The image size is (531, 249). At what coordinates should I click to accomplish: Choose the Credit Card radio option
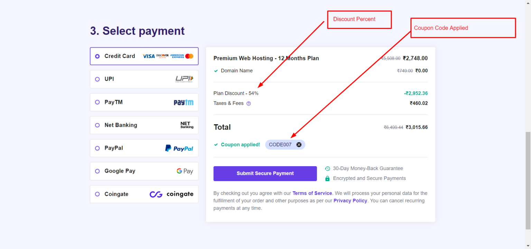pyautogui.click(x=97, y=56)
